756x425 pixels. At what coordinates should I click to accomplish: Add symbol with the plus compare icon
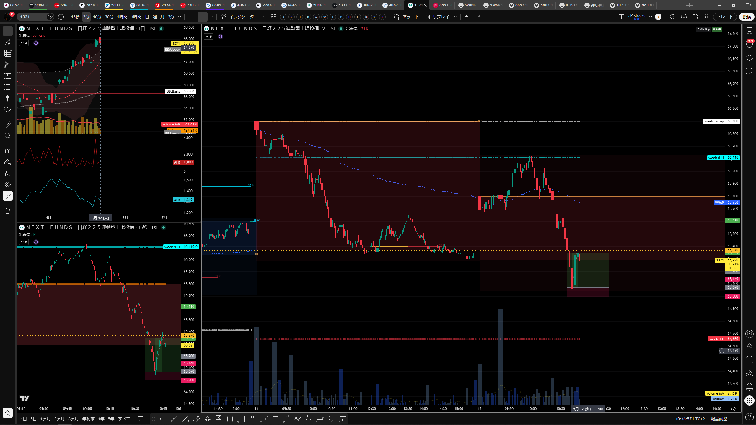61,17
